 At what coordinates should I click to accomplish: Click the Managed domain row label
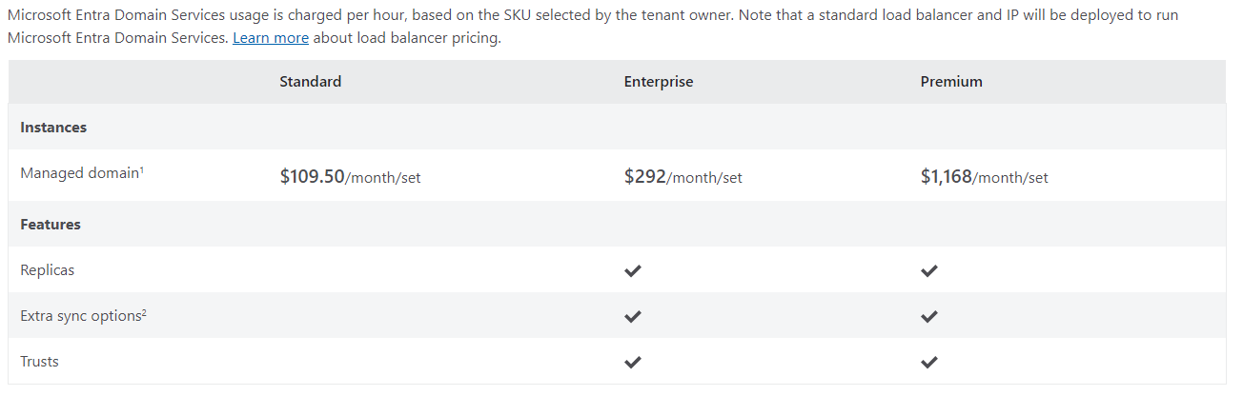80,173
